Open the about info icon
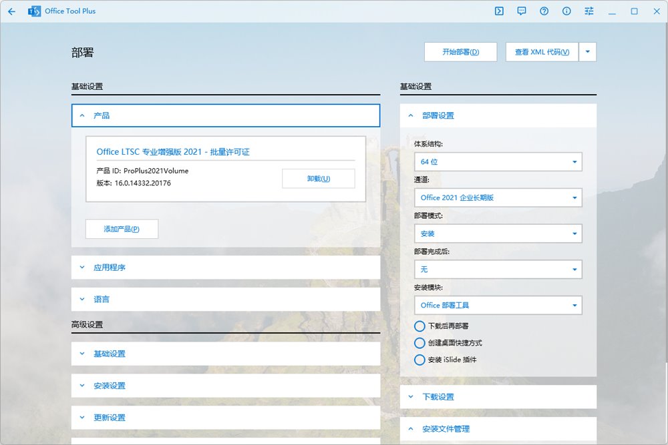This screenshot has height=445, width=668. coord(566,11)
